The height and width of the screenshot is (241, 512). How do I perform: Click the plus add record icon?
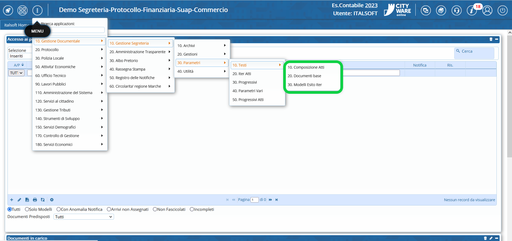(12, 200)
